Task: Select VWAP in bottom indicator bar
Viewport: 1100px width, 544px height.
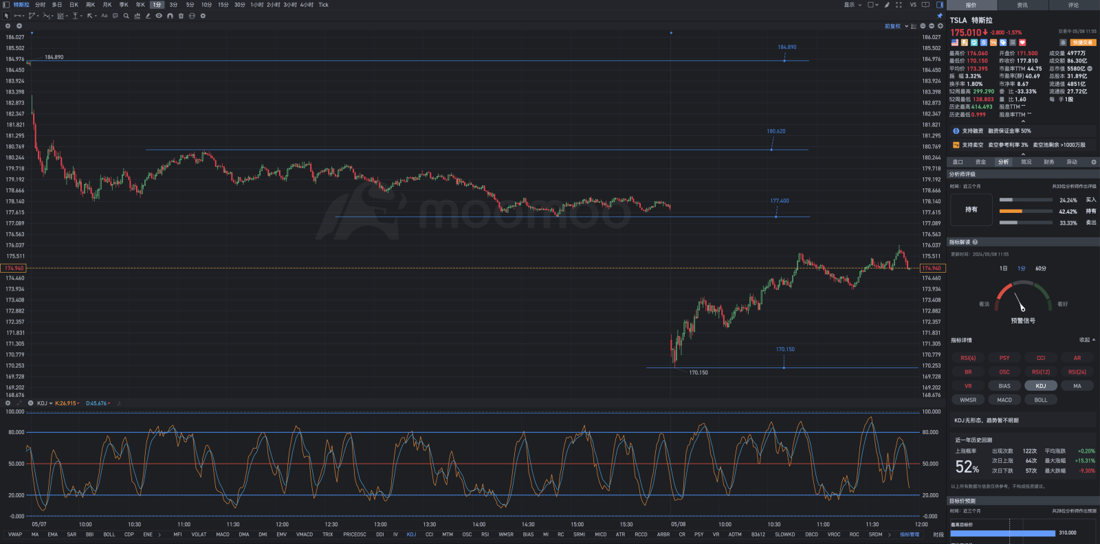Action: pos(15,534)
